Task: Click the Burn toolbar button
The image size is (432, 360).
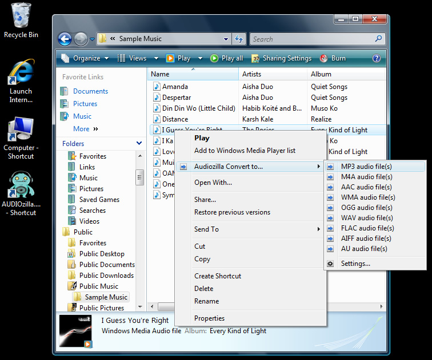Action: [333, 58]
